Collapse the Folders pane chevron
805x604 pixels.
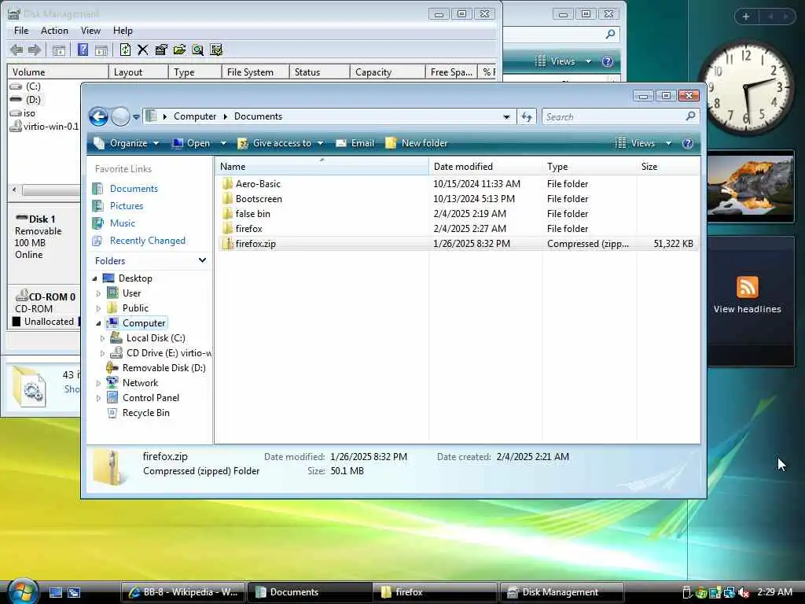click(x=202, y=260)
